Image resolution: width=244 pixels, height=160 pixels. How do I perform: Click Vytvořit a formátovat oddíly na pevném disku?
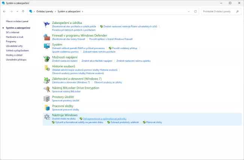[x=79, y=122]
